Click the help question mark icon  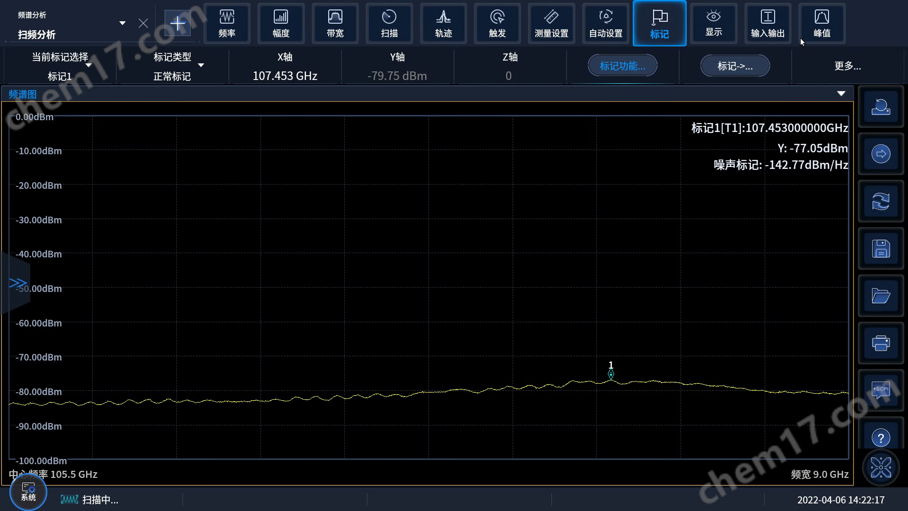coord(881,438)
